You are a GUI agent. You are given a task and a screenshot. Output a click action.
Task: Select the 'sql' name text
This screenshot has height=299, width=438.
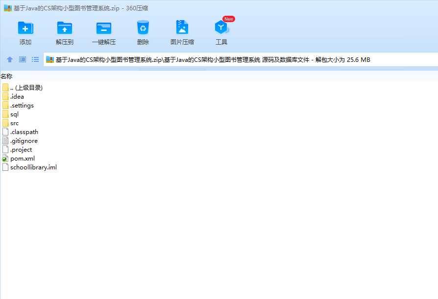tap(14, 114)
